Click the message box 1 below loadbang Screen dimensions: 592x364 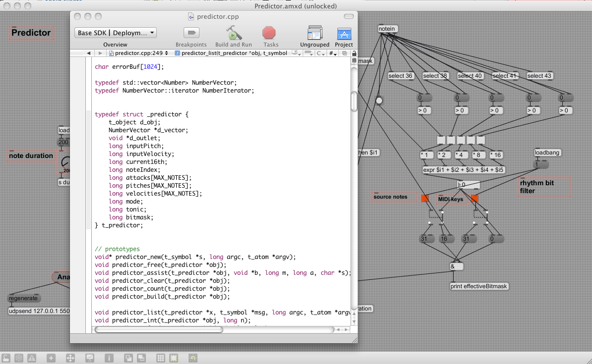541,164
